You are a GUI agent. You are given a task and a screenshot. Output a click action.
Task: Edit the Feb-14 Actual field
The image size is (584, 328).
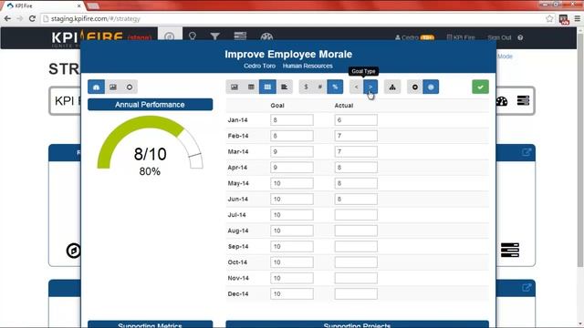pyautogui.click(x=356, y=136)
